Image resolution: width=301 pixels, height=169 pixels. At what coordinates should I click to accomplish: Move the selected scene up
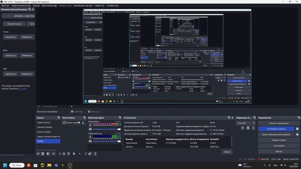[54, 154]
